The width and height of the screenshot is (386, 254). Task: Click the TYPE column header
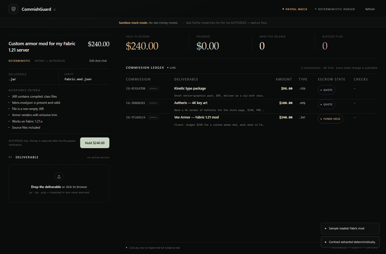click(x=303, y=79)
